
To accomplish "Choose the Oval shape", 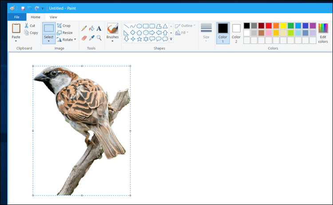I will [139, 26].
